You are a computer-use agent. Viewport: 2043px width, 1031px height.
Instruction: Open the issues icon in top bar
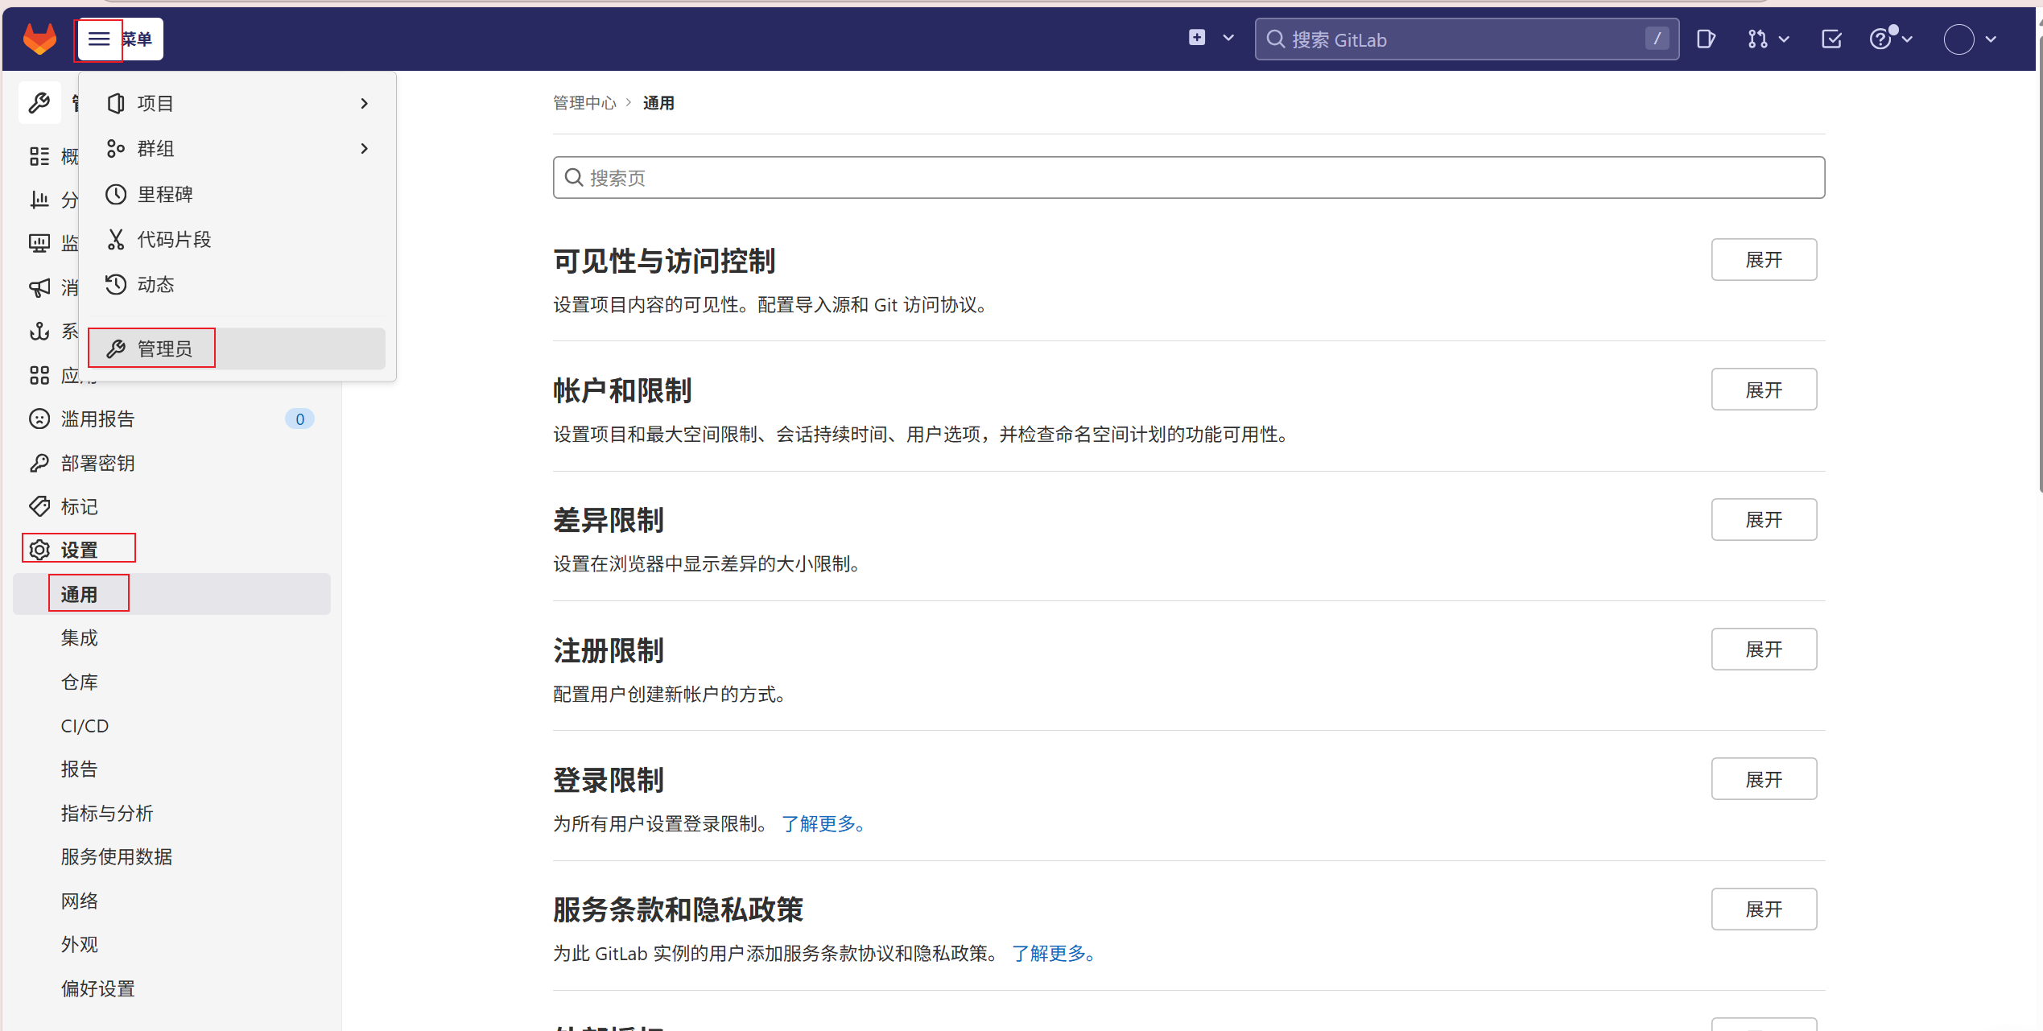coord(1705,39)
